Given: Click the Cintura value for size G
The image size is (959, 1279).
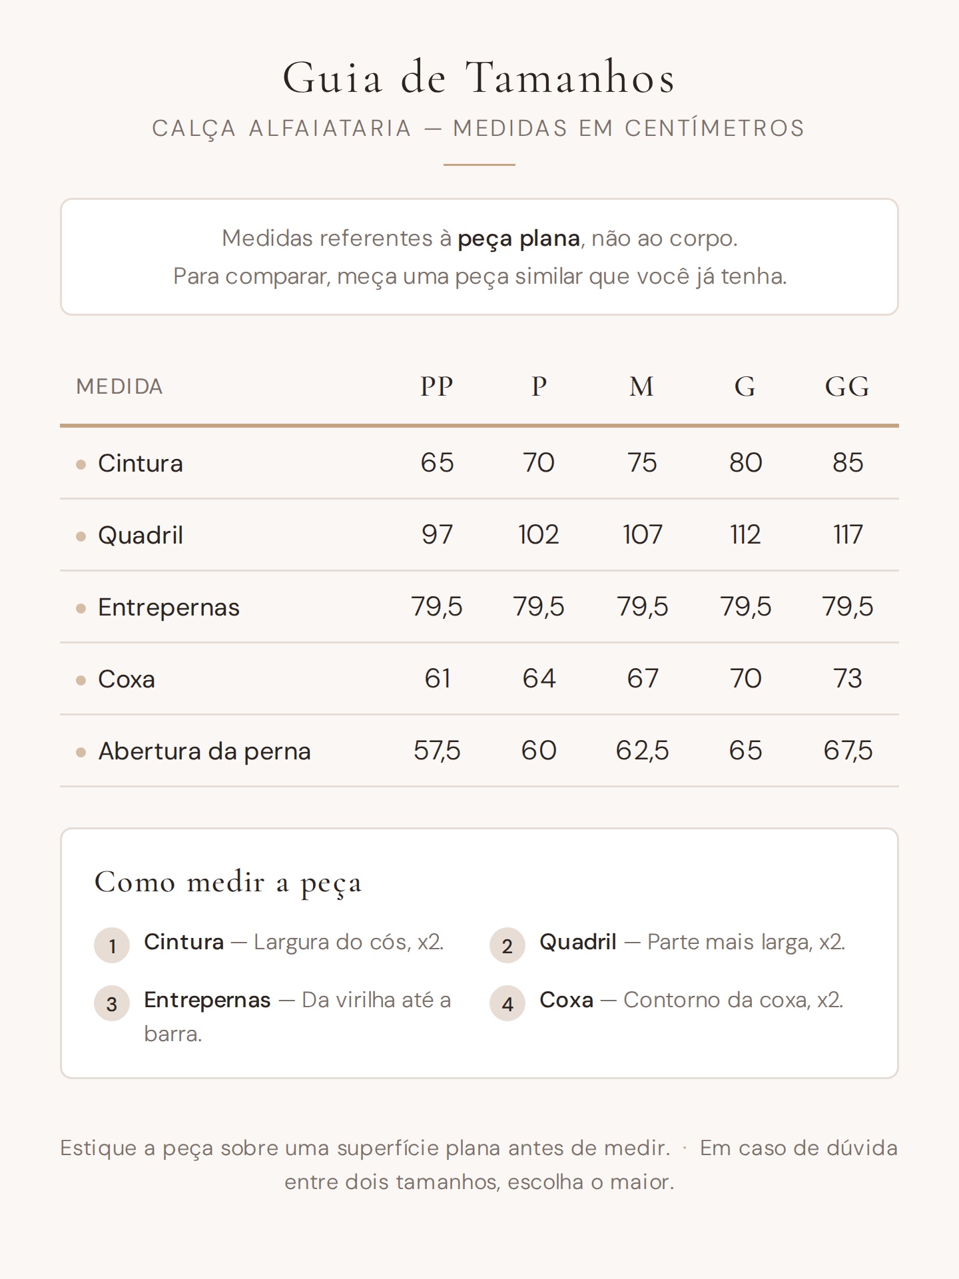Looking at the screenshot, I should pos(745,463).
